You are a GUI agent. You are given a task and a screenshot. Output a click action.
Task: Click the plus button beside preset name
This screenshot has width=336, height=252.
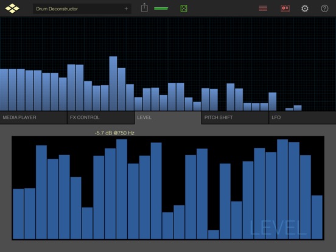[126, 9]
